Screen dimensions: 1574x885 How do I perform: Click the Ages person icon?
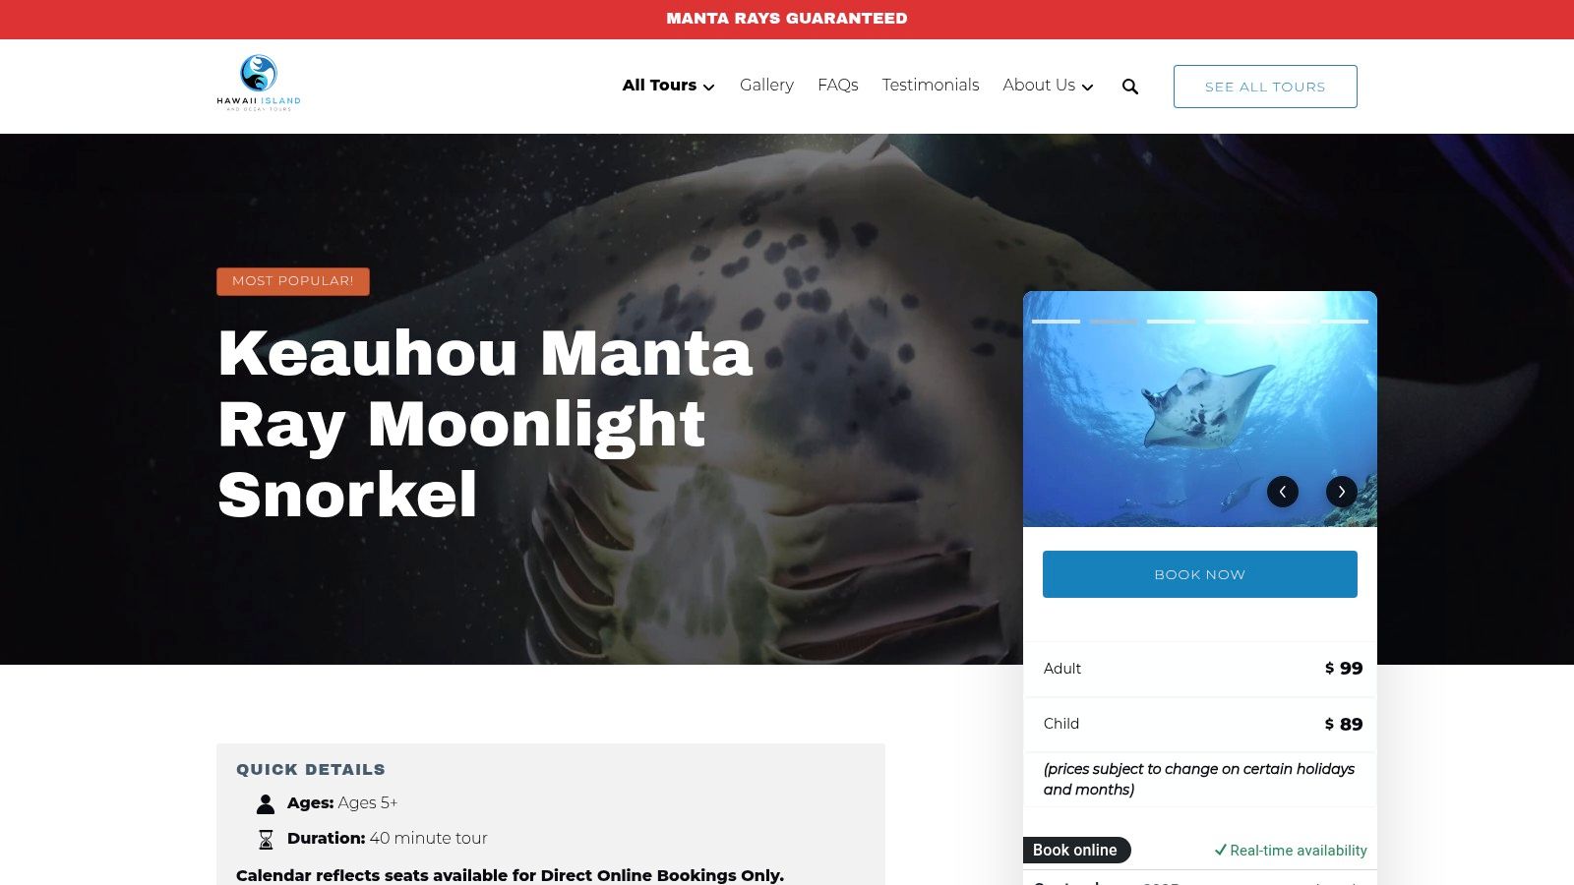coord(266,804)
